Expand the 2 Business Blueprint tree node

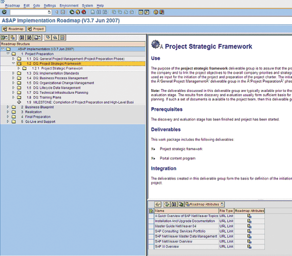(x=8, y=107)
